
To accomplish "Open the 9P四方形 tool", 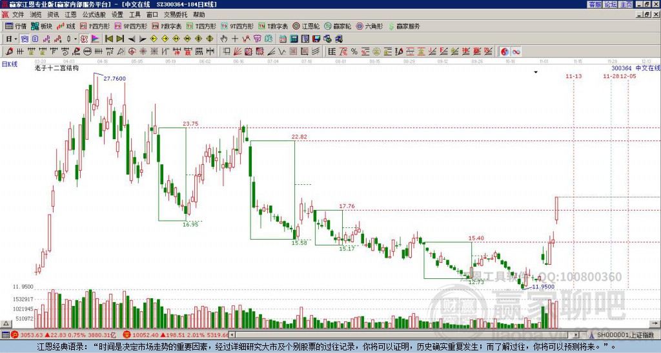I will point(131,26).
